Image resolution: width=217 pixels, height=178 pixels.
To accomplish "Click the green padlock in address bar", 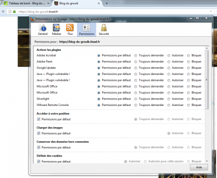I will 15,12.
